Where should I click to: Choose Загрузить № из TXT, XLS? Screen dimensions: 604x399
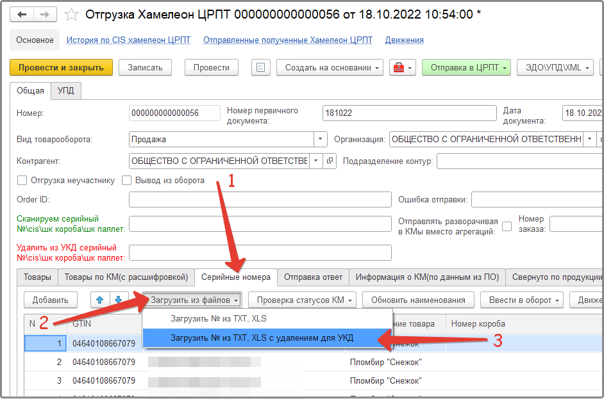pyautogui.click(x=267, y=318)
